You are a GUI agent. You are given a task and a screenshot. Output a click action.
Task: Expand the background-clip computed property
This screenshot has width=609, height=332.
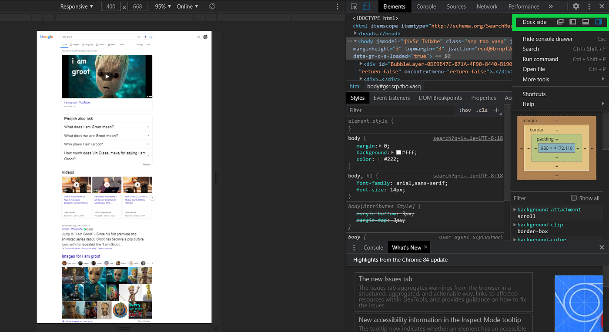pos(515,225)
